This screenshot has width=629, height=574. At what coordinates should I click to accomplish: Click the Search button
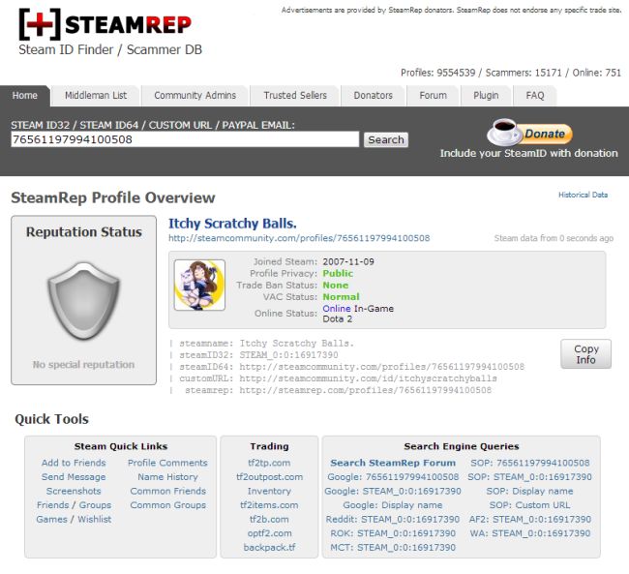point(386,139)
